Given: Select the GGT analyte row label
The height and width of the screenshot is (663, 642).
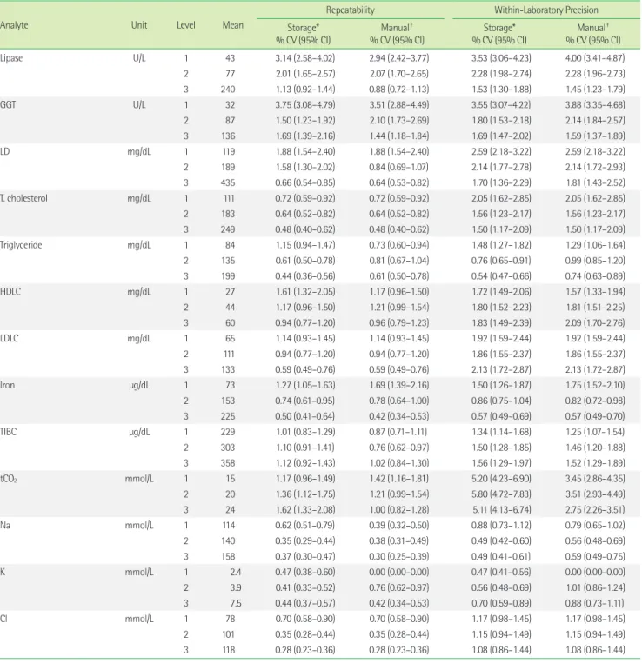Looking at the screenshot, I should (x=8, y=105).
